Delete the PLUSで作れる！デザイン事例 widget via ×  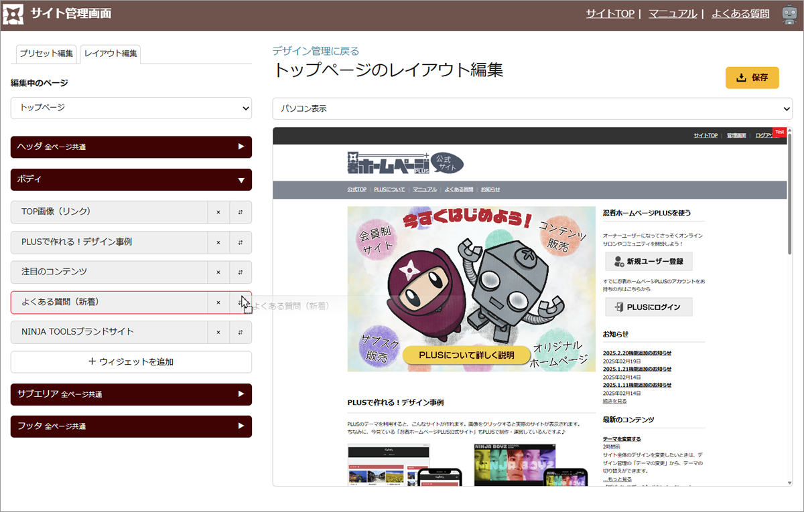click(x=218, y=242)
